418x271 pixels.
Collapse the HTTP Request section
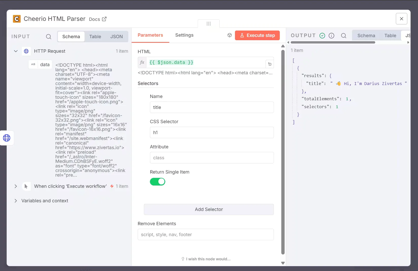coord(16,51)
